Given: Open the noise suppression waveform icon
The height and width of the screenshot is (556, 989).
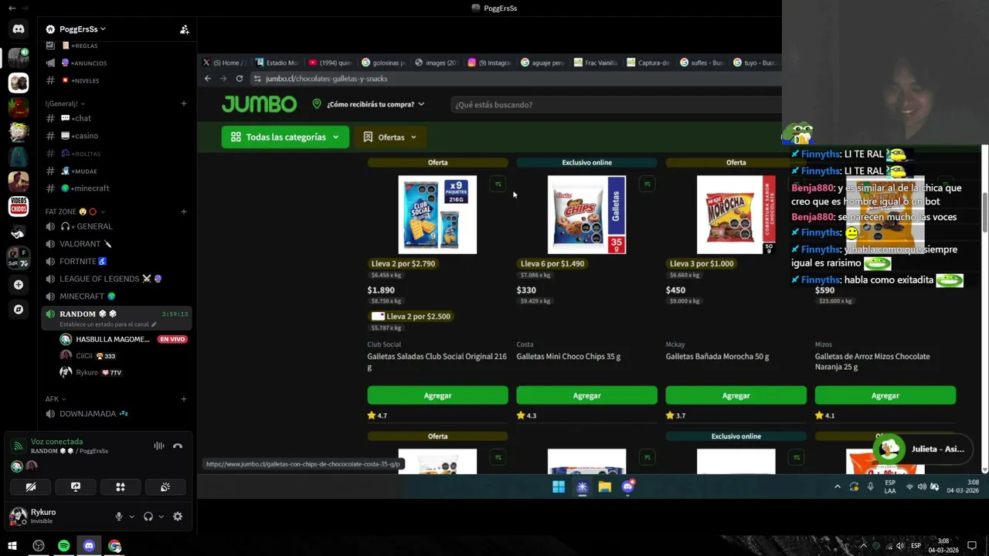Looking at the screenshot, I should pyautogui.click(x=159, y=446).
